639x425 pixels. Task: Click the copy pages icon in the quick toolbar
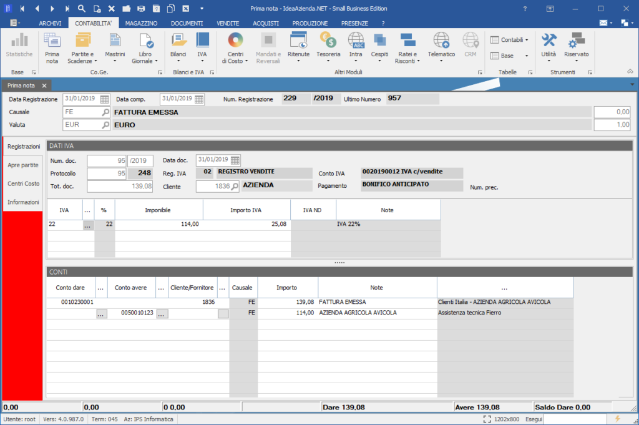pyautogui.click(x=171, y=9)
